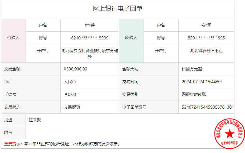Click payer bank 湖北房县农村商业银行陵东分理处
This screenshot has height=153, width=245.
point(90,53)
